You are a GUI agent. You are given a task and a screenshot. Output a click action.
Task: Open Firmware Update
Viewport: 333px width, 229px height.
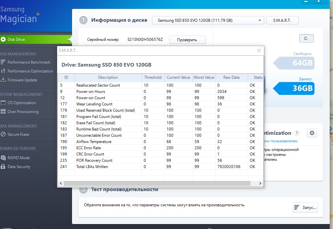tap(22, 80)
